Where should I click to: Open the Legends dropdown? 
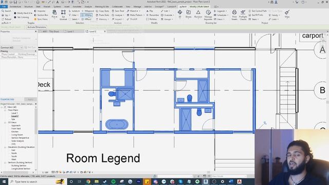(220, 11)
